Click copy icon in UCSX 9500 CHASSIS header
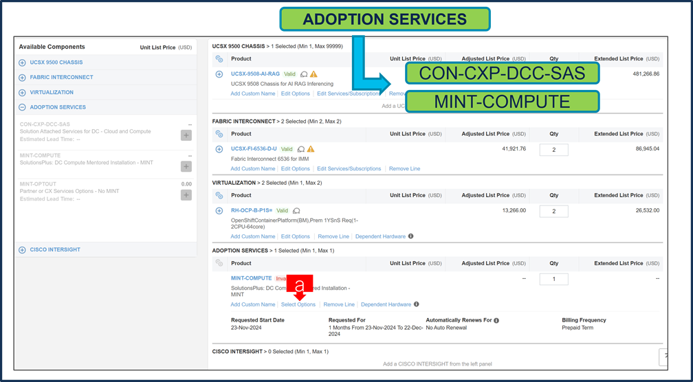 [219, 58]
